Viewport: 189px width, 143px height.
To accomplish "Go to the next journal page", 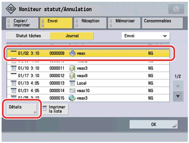I will tap(178, 96).
